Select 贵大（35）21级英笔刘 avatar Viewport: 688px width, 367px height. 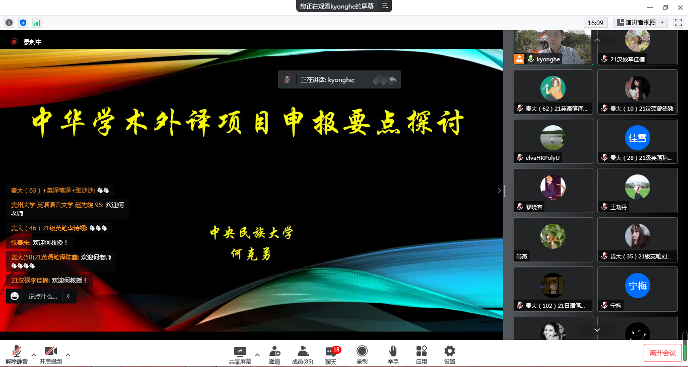[x=638, y=236]
